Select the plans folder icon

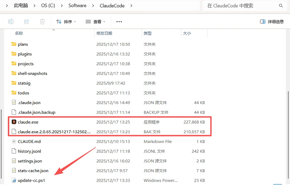14,44
